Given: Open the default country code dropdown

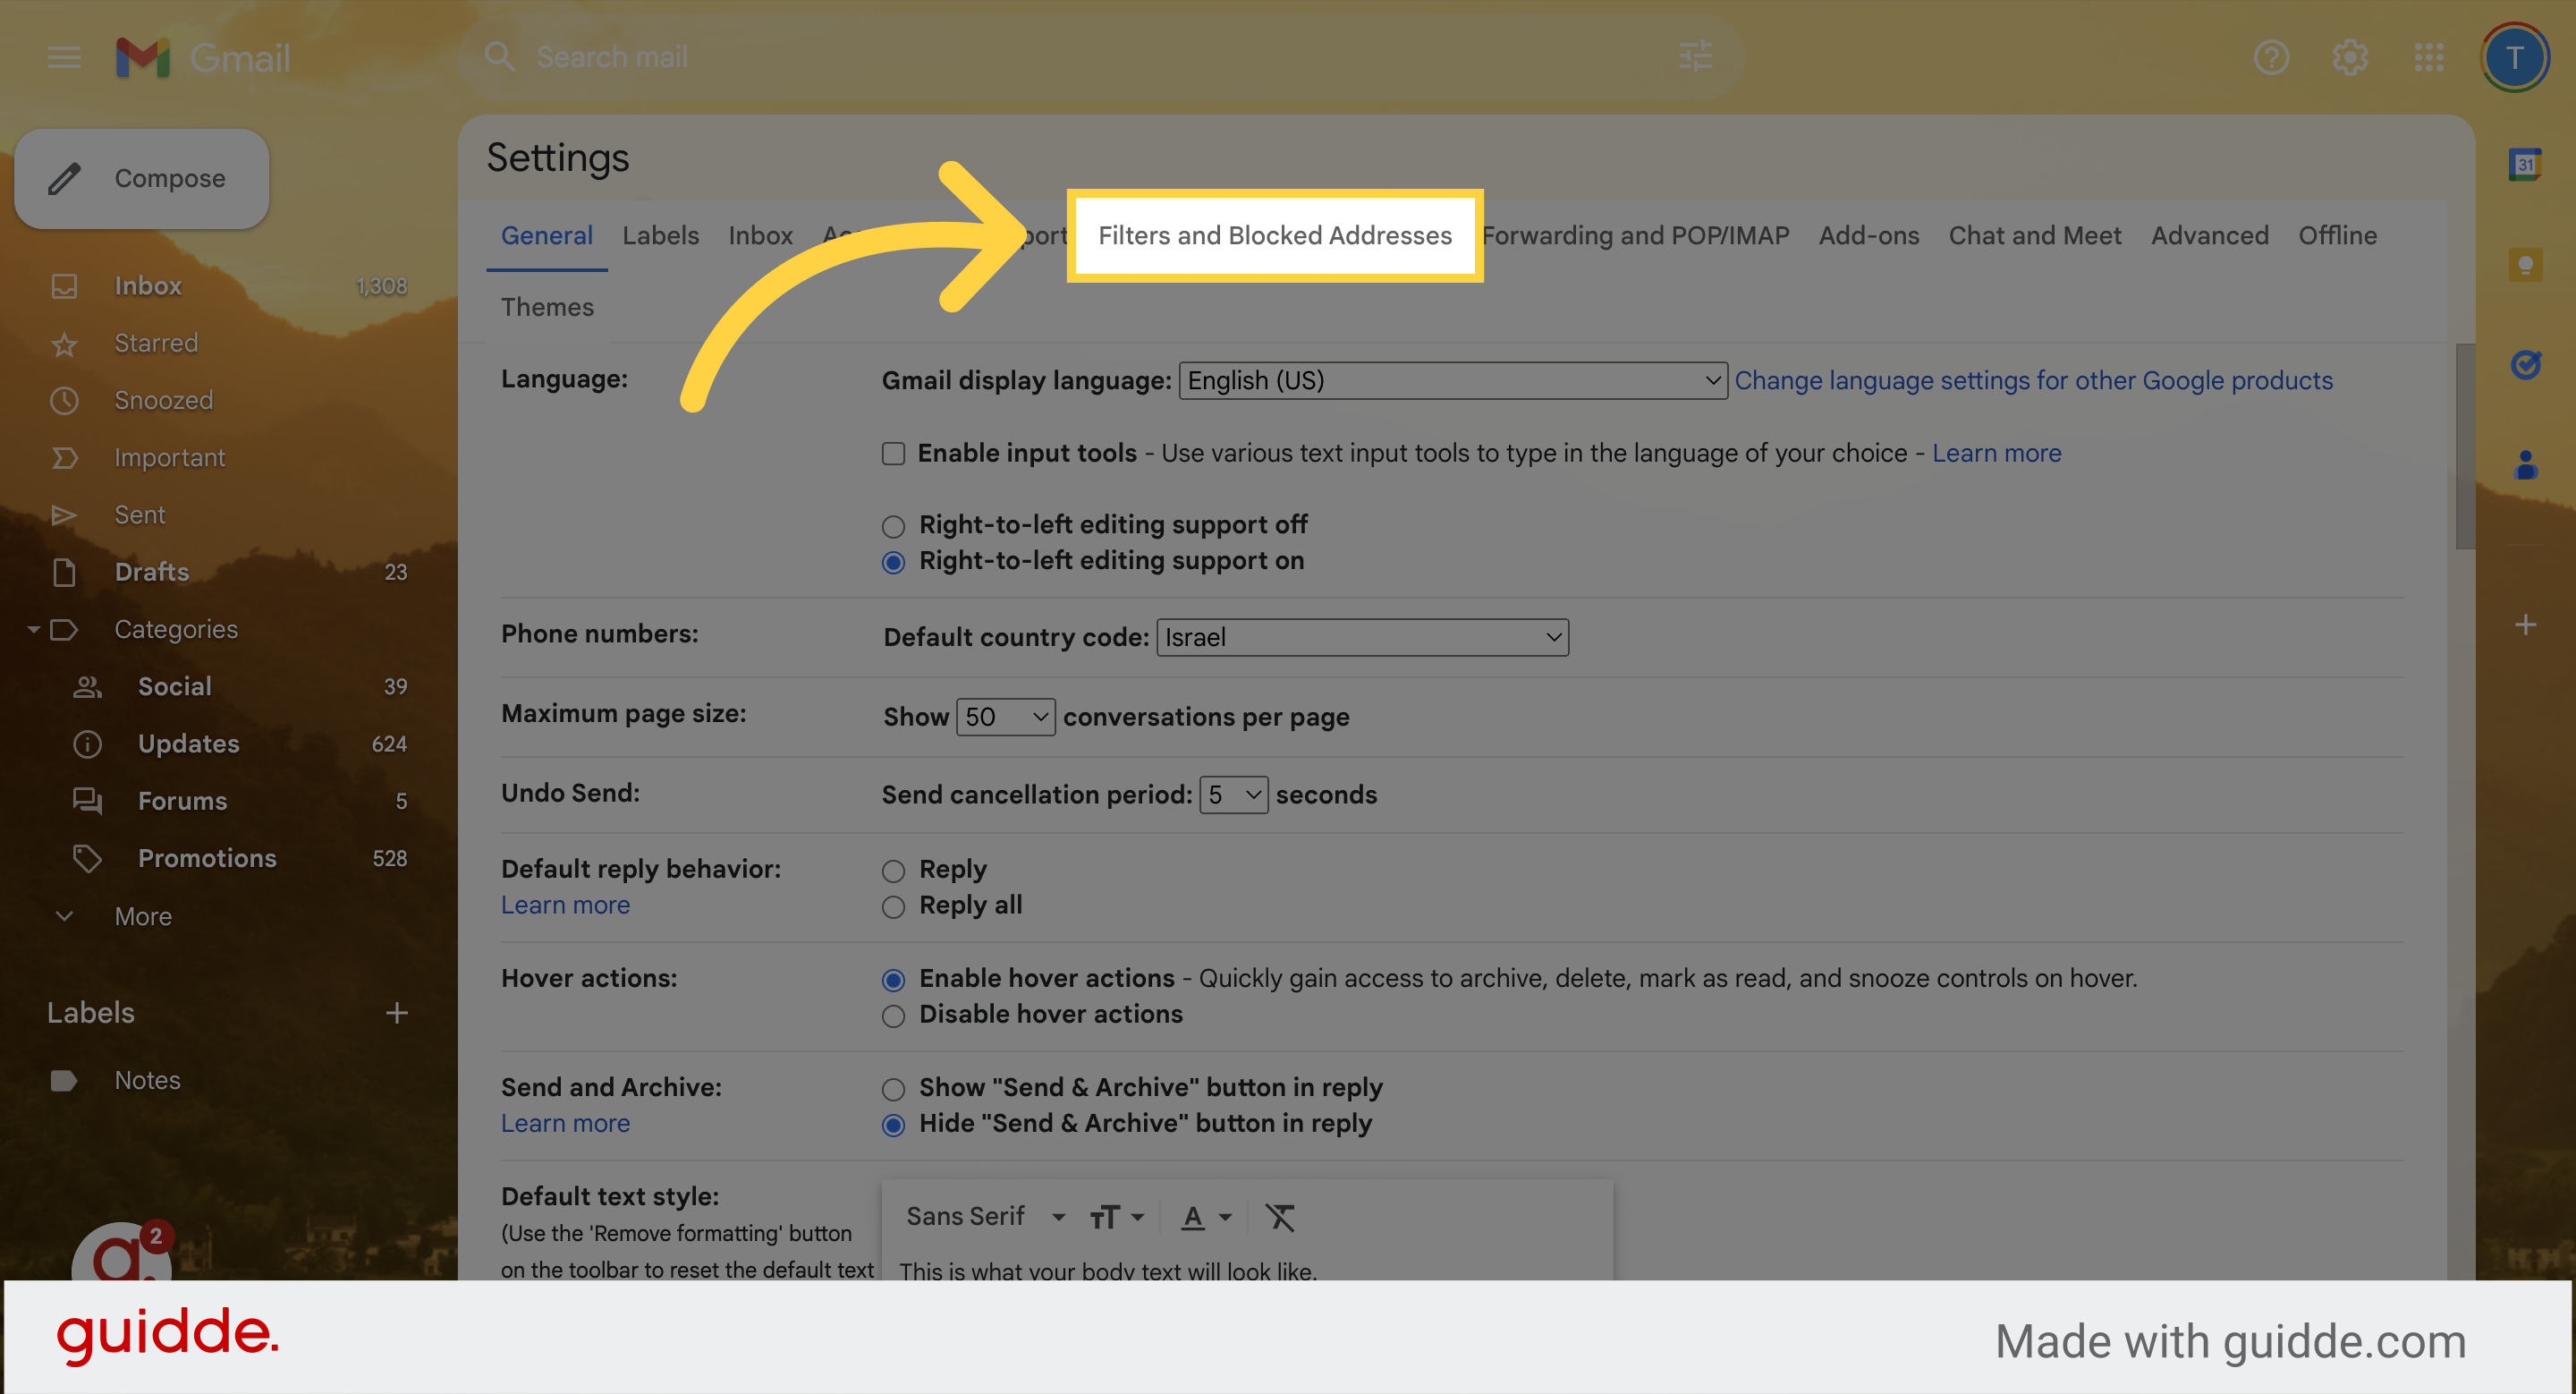Looking at the screenshot, I should pos(1361,637).
